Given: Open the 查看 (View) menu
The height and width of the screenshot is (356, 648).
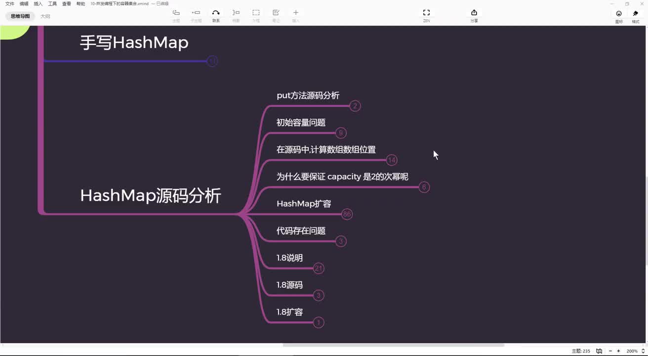Looking at the screenshot, I should click(x=66, y=3).
